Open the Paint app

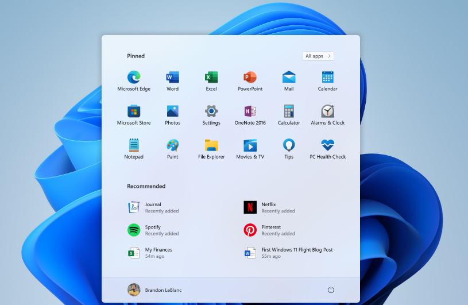172,149
